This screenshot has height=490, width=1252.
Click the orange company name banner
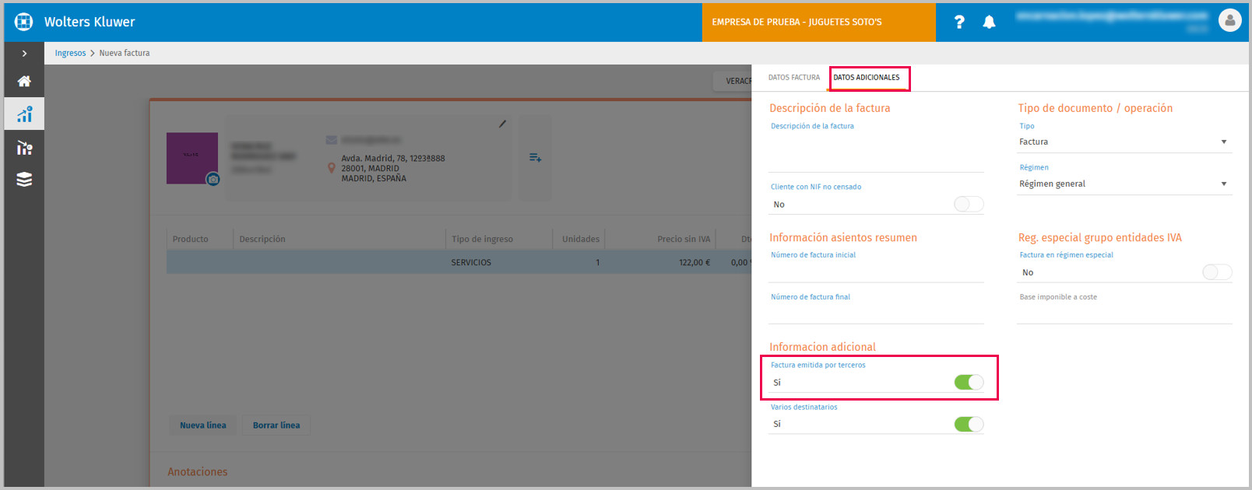pyautogui.click(x=818, y=22)
